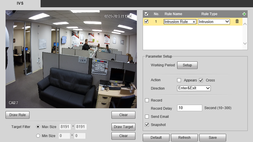Enable the Send Email checkbox
253x142 pixels.
coord(147,117)
